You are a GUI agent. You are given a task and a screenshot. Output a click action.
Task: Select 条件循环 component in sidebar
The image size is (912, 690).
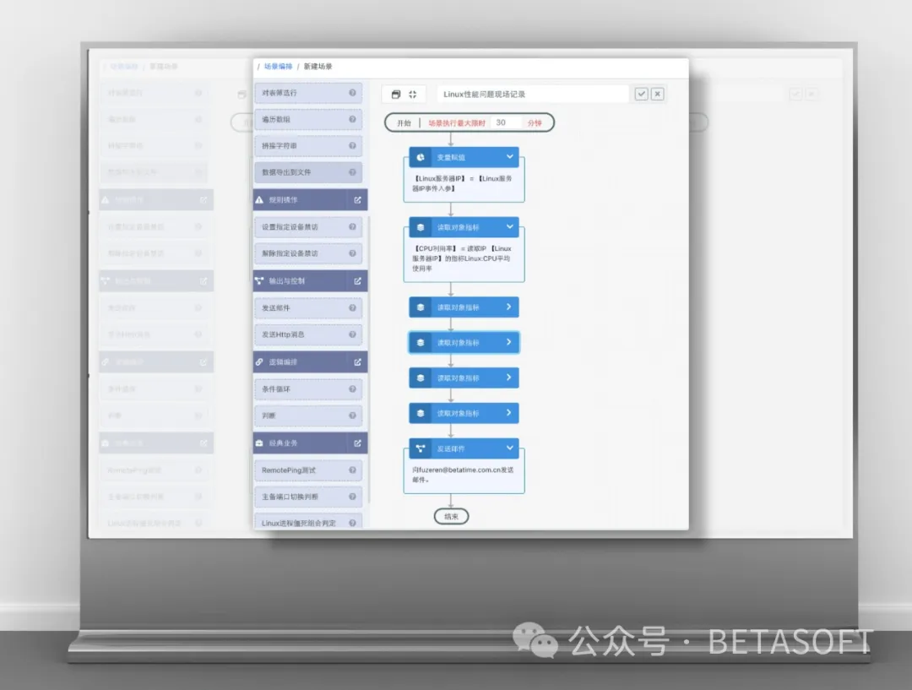point(308,389)
